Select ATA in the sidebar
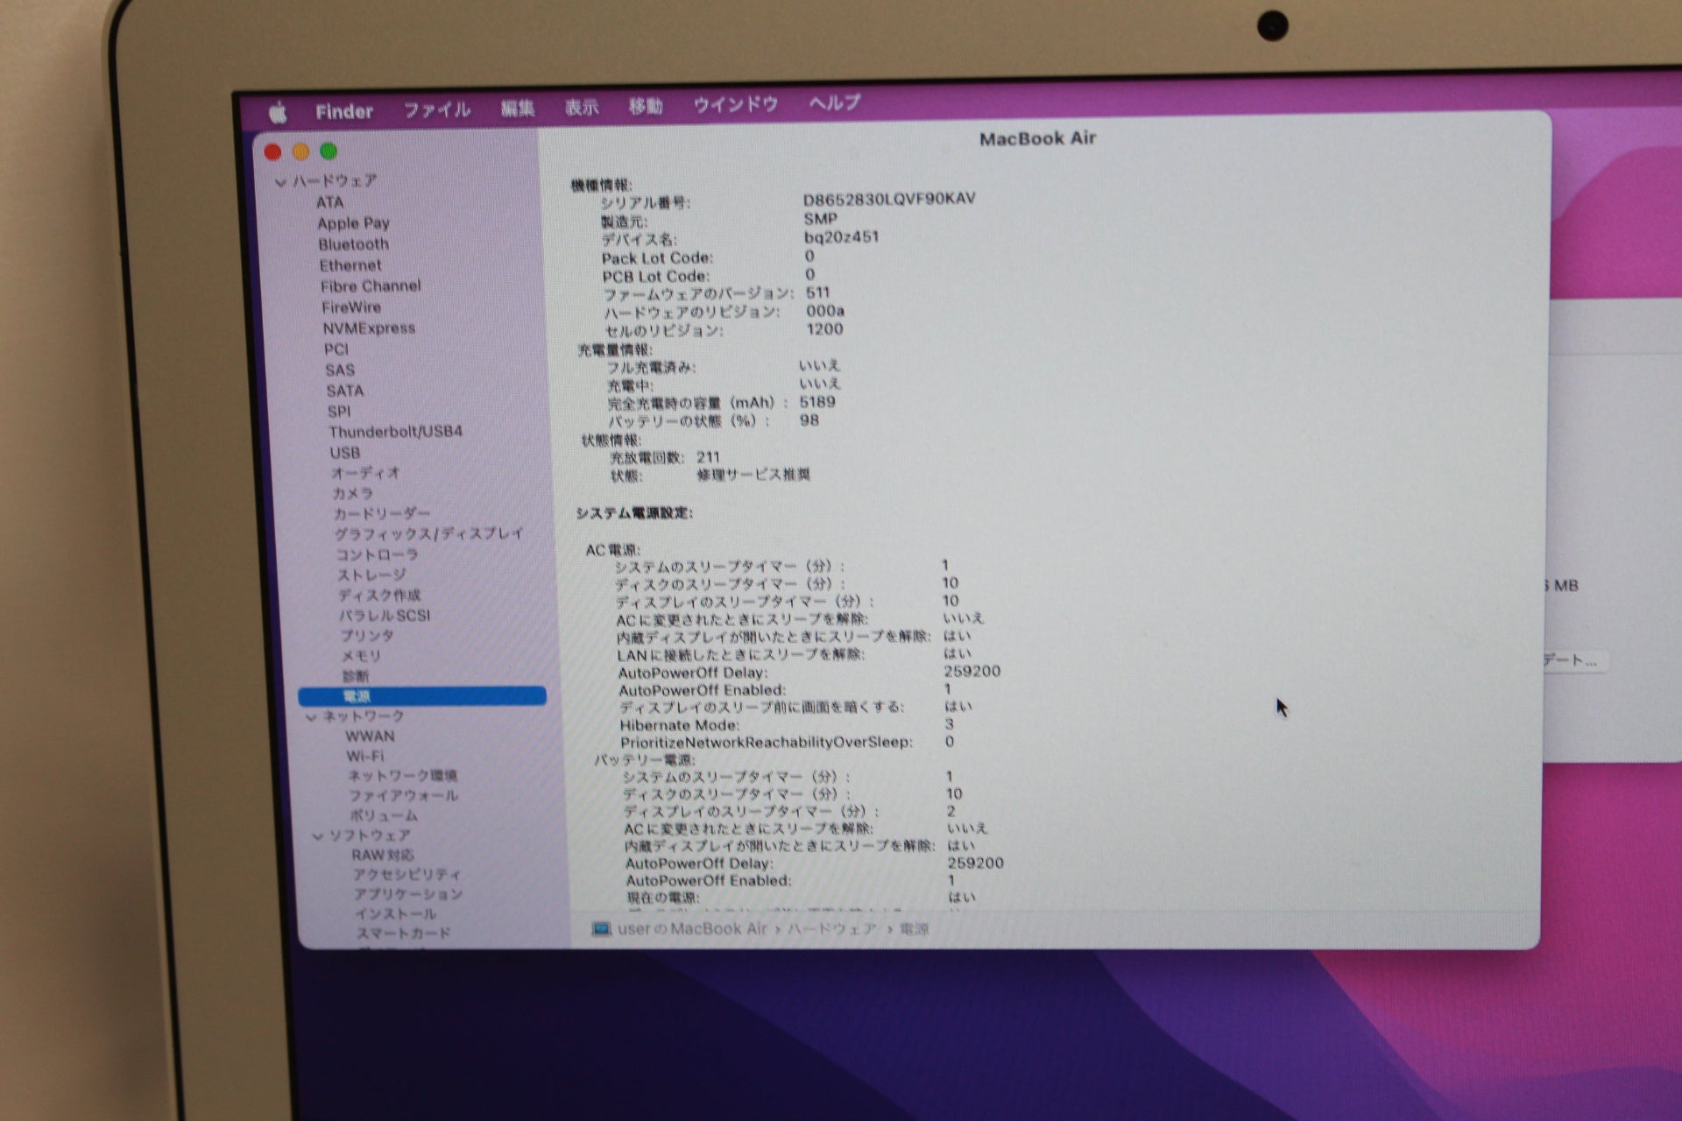This screenshot has height=1121, width=1682. [x=330, y=202]
